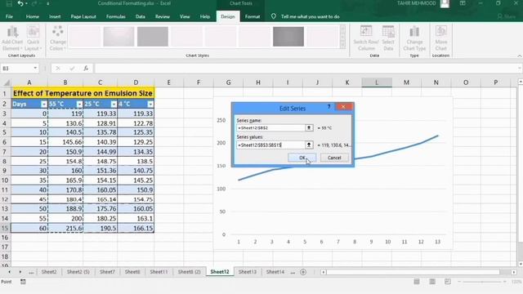Click Switch Row/Column

pyautogui.click(x=366, y=38)
